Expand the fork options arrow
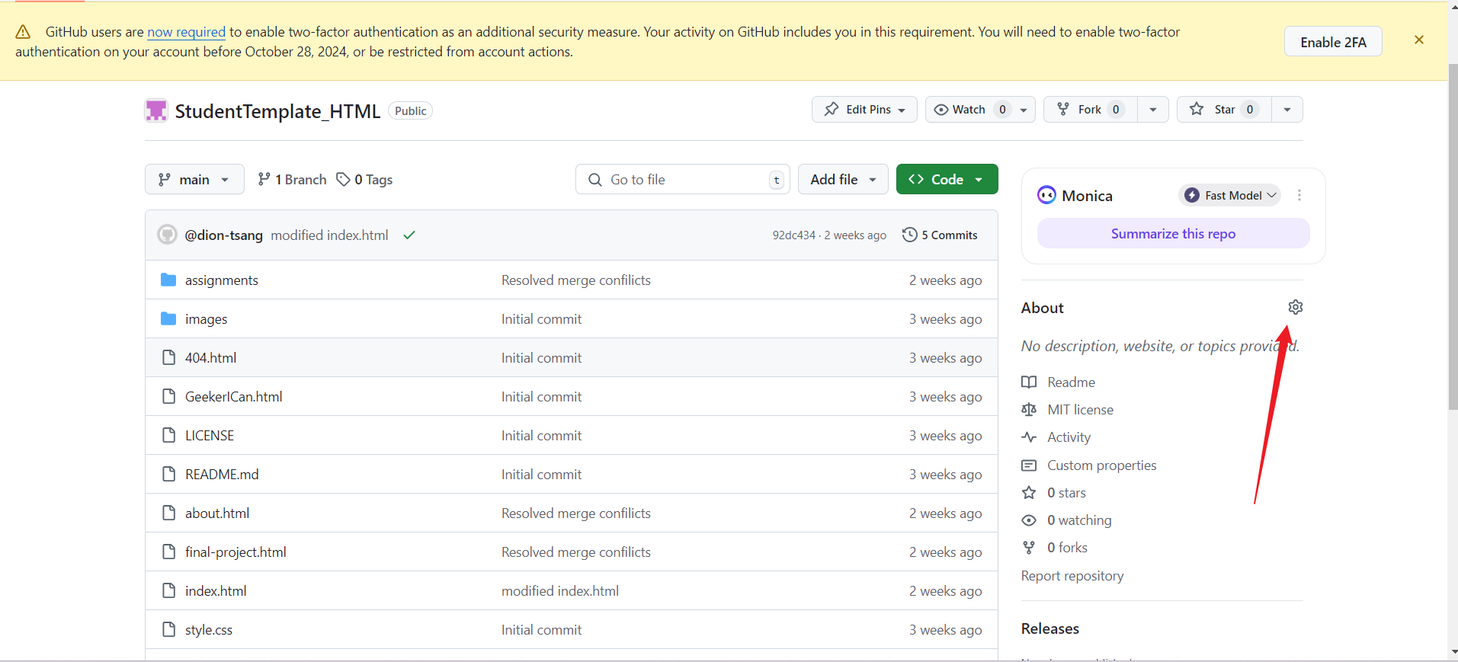The height and width of the screenshot is (662, 1458). click(x=1152, y=110)
